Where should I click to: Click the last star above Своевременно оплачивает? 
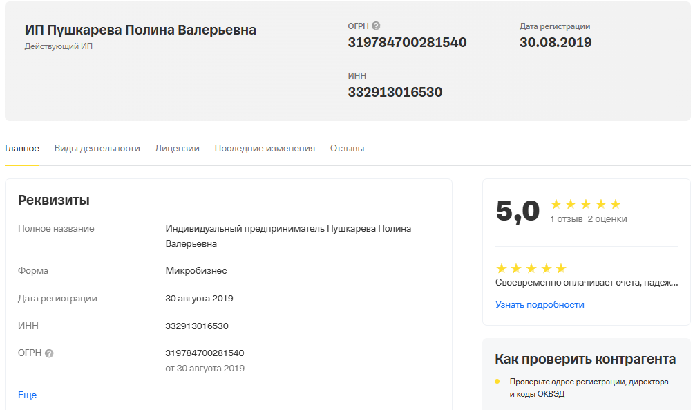[560, 268]
